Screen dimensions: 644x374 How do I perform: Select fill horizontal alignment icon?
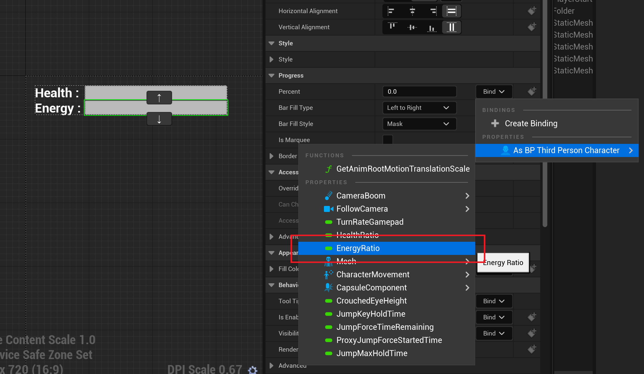(451, 11)
